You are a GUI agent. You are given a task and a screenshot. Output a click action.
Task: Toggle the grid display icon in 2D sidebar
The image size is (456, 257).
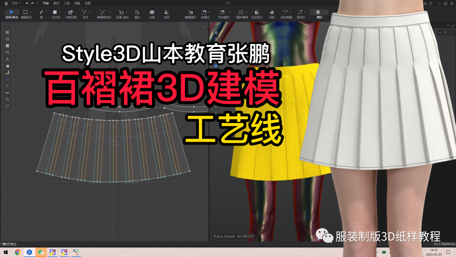coord(7,39)
